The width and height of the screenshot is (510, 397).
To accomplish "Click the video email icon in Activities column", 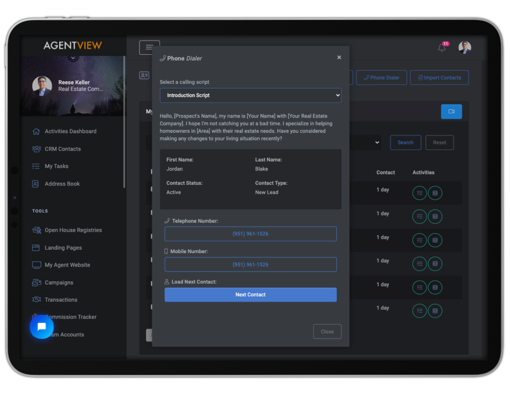I will (435, 193).
